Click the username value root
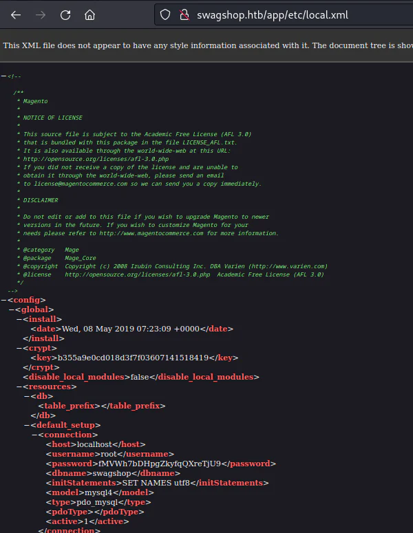The image size is (413, 533). pyautogui.click(x=109, y=454)
